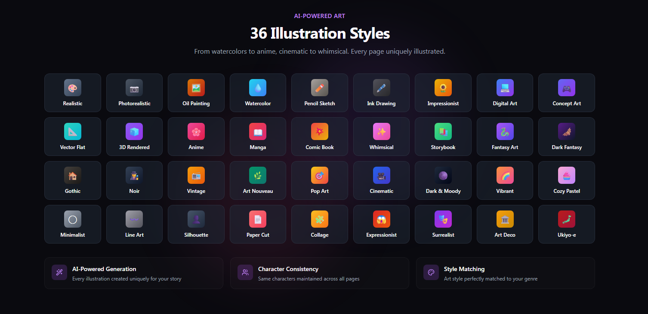Viewport: 648px width, 314px height.
Task: Choose the Art Deco building icon
Action: coord(505,219)
